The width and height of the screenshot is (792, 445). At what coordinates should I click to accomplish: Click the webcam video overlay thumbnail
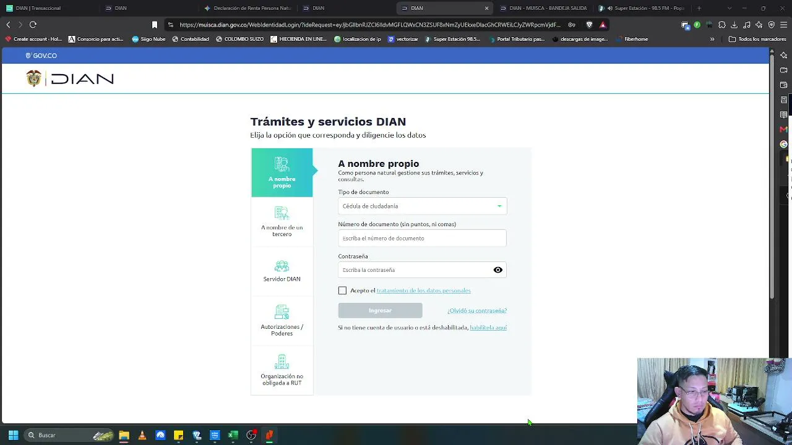point(715,402)
